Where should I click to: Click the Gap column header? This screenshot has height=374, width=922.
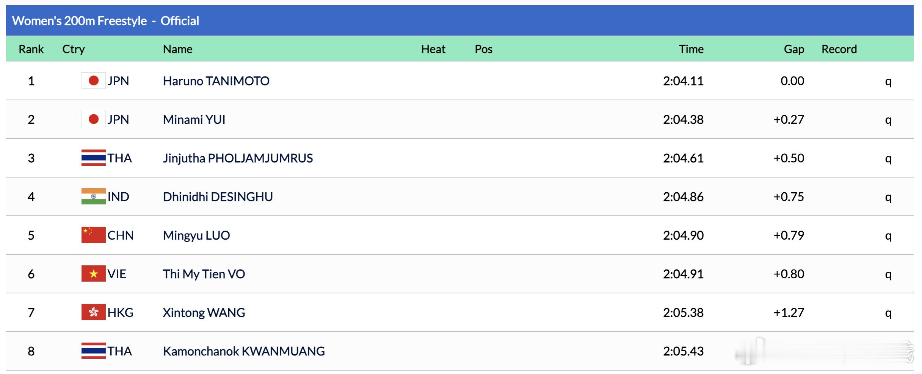tap(794, 49)
